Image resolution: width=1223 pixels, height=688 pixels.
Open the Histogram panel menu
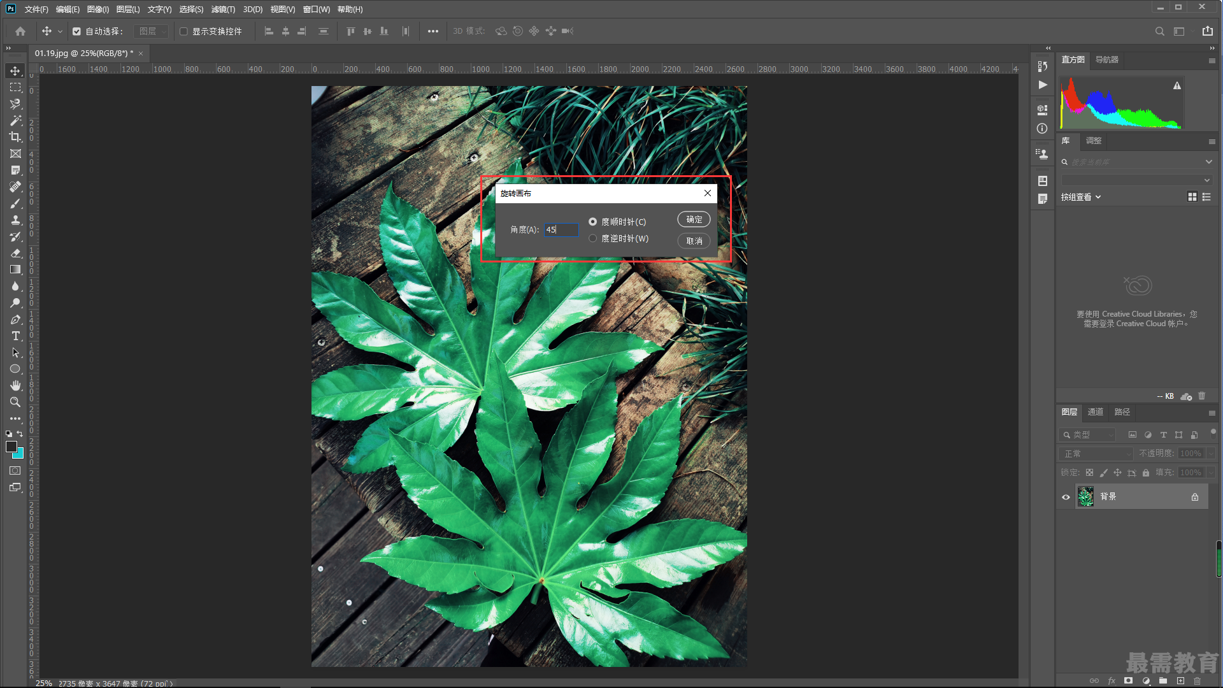click(1212, 61)
